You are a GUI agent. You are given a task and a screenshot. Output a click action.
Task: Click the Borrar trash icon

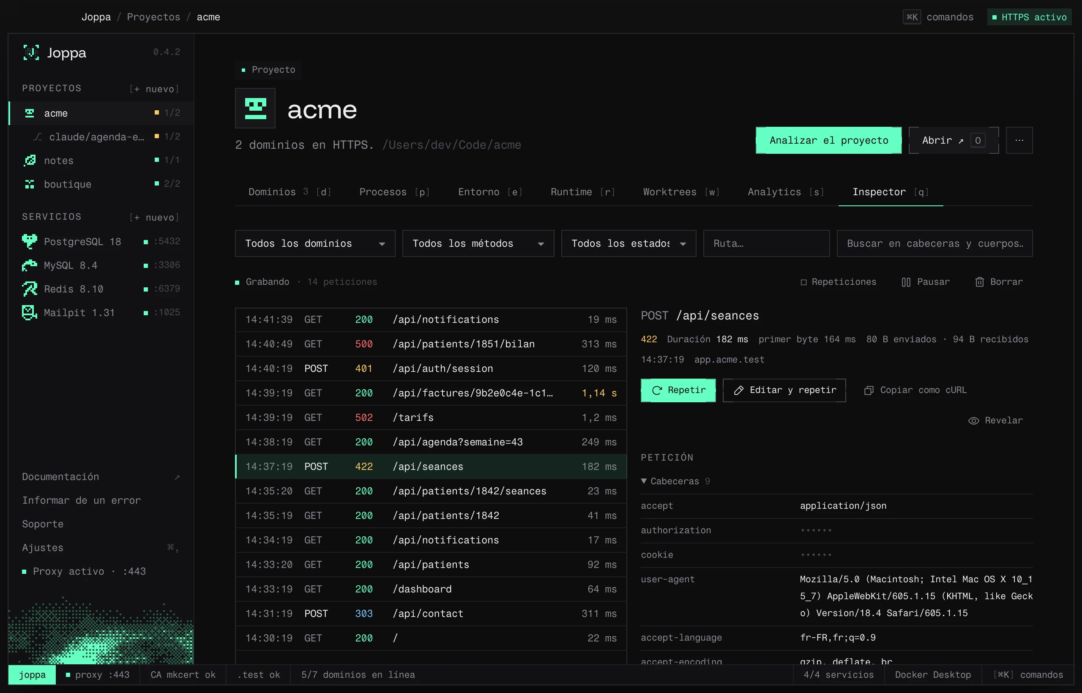click(979, 282)
